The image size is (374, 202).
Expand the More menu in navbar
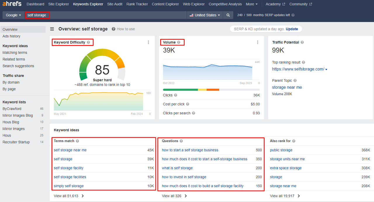[x=252, y=4]
